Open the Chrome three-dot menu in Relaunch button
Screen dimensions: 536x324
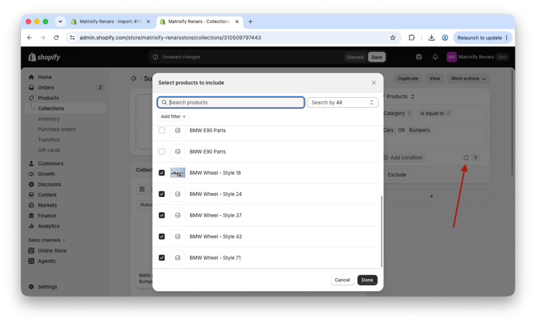(x=506, y=38)
